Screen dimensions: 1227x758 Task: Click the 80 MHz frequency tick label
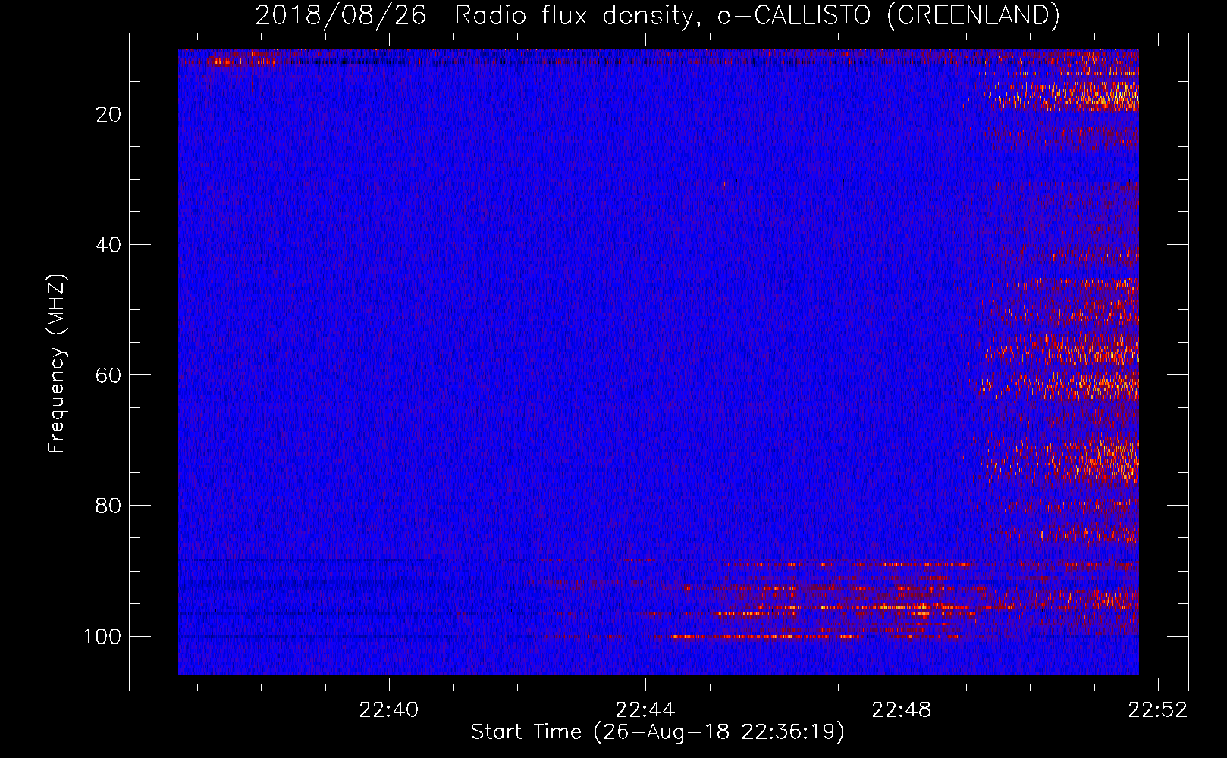(x=108, y=506)
